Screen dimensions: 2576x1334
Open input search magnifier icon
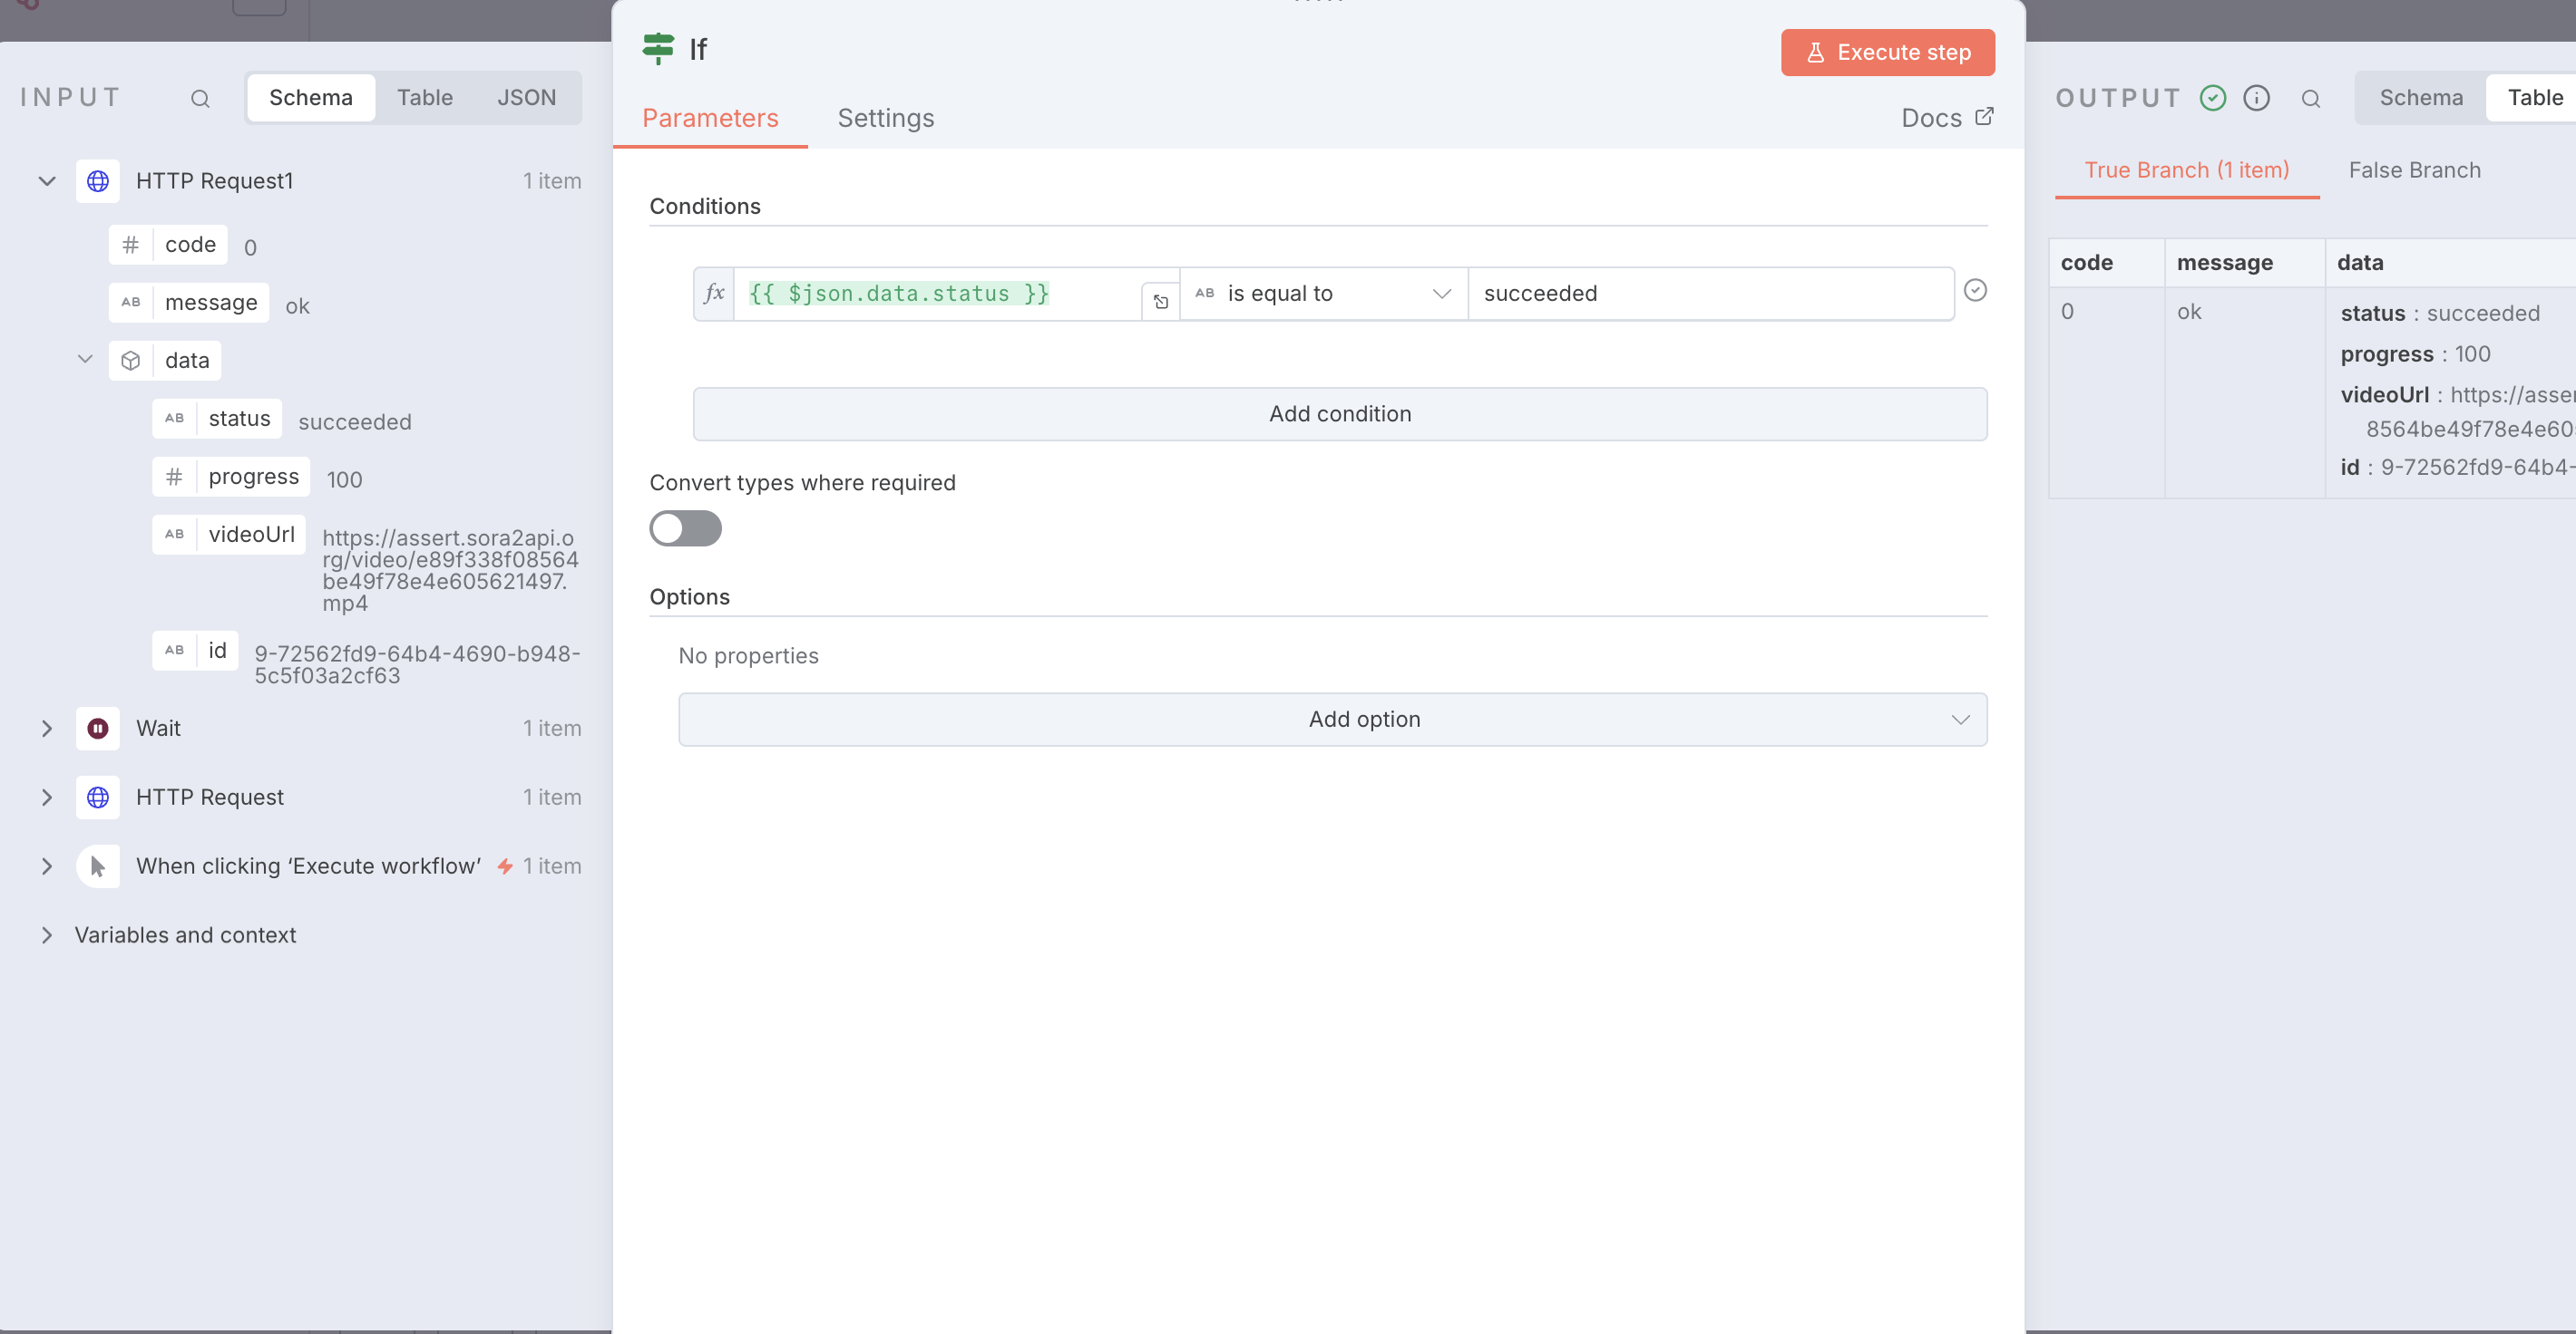tap(200, 98)
